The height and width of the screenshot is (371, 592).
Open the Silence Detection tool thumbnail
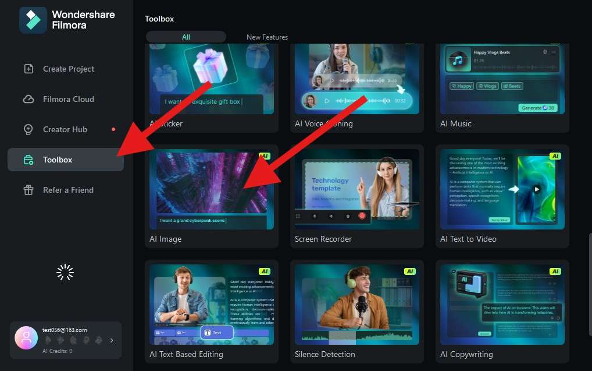coord(357,305)
